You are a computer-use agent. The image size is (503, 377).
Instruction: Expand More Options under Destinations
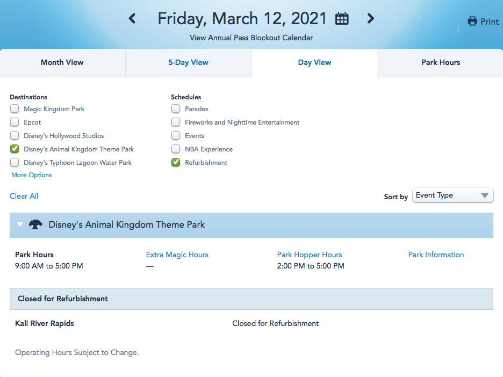coord(31,175)
